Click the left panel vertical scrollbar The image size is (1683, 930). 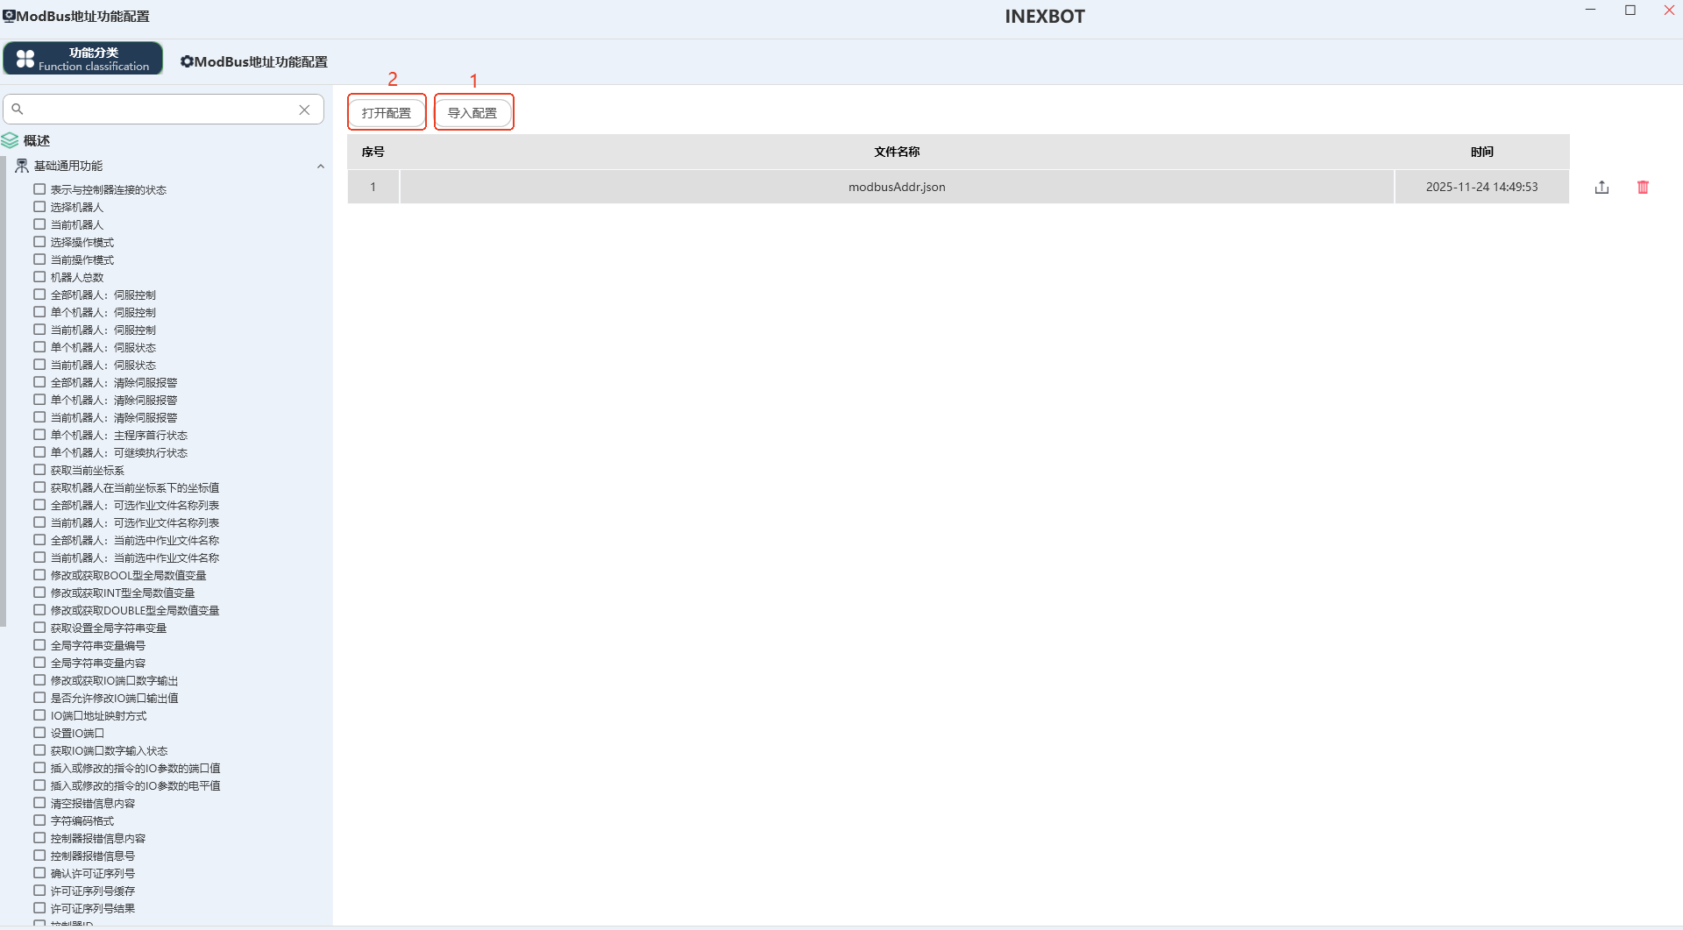[x=4, y=394]
